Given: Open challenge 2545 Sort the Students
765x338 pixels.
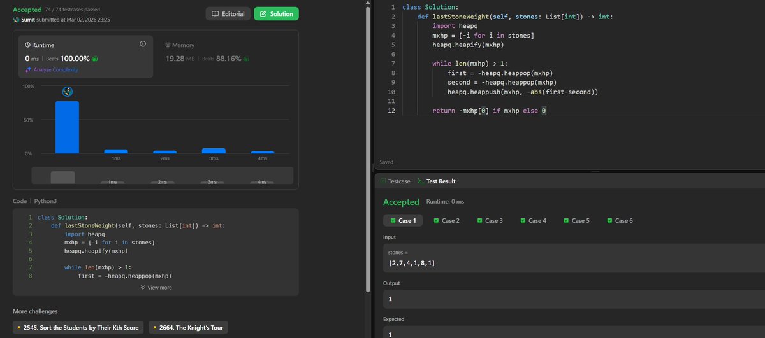Looking at the screenshot, I should click(78, 327).
